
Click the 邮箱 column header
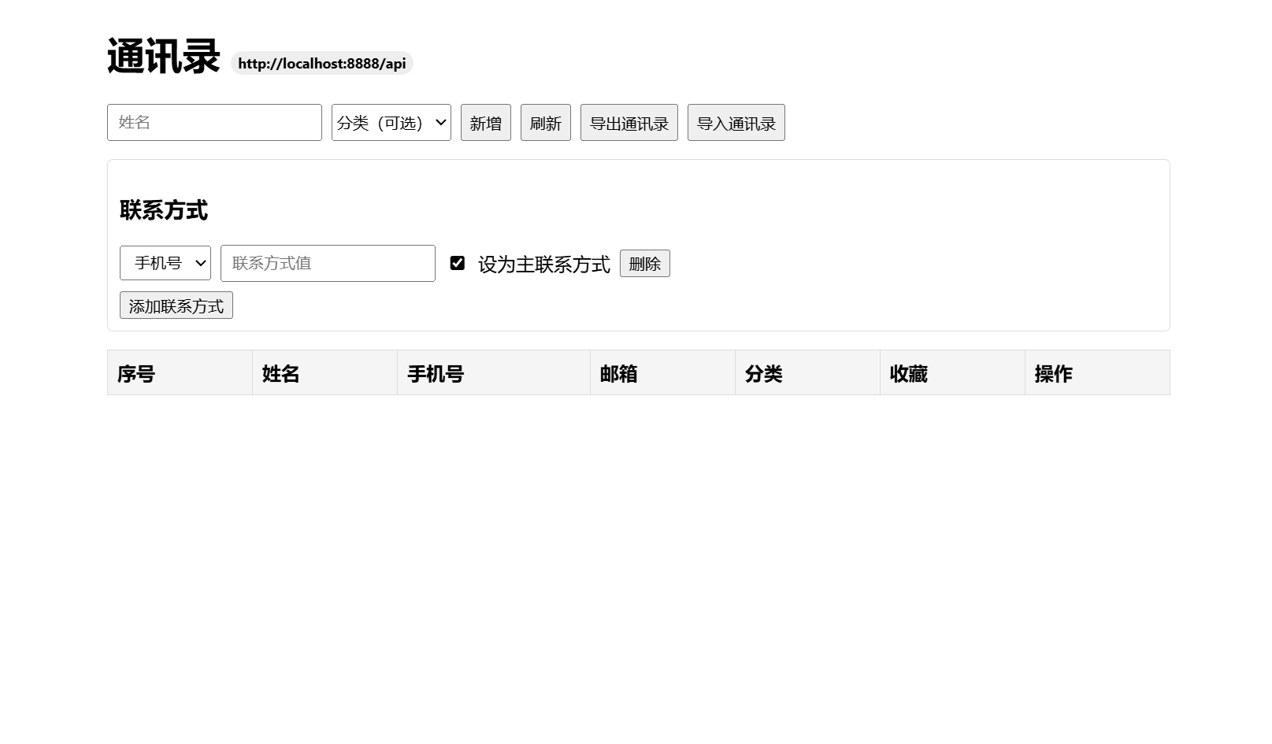click(662, 373)
